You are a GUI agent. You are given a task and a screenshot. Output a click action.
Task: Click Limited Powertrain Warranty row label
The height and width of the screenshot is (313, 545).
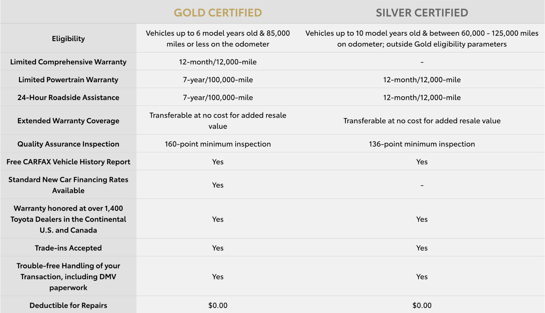pyautogui.click(x=68, y=80)
